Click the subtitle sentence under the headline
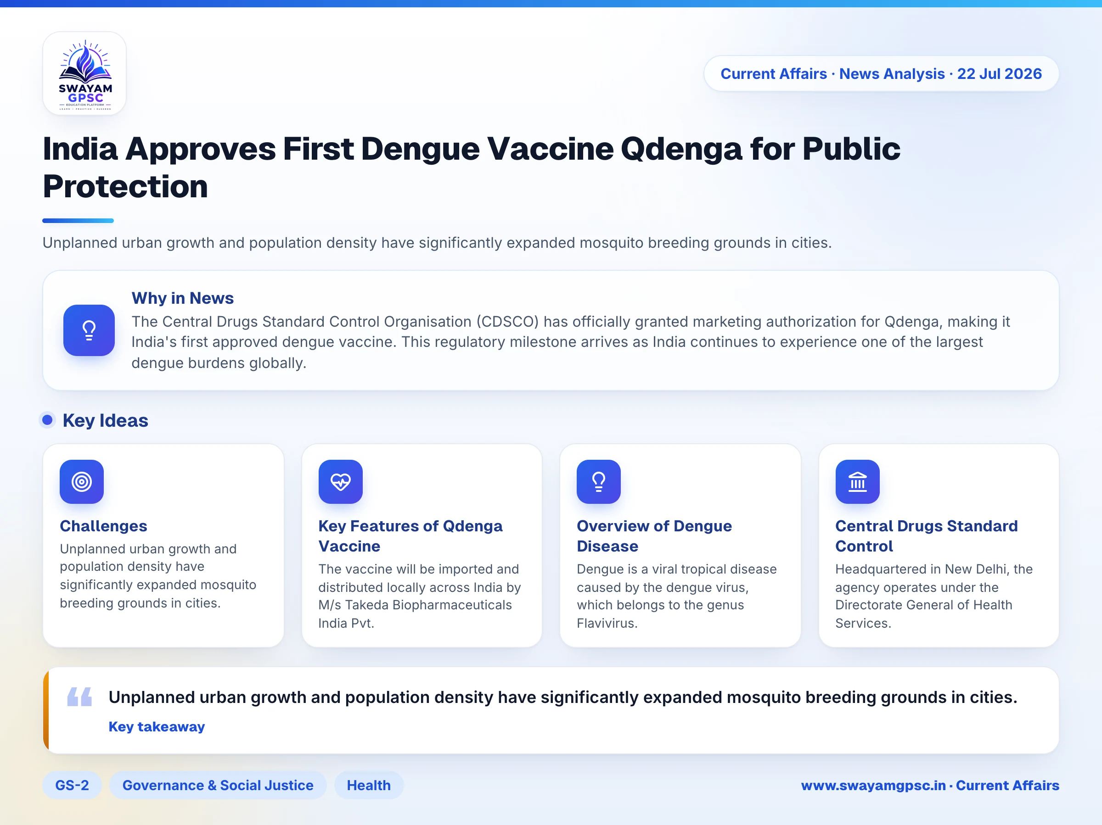The height and width of the screenshot is (825, 1102). (437, 242)
